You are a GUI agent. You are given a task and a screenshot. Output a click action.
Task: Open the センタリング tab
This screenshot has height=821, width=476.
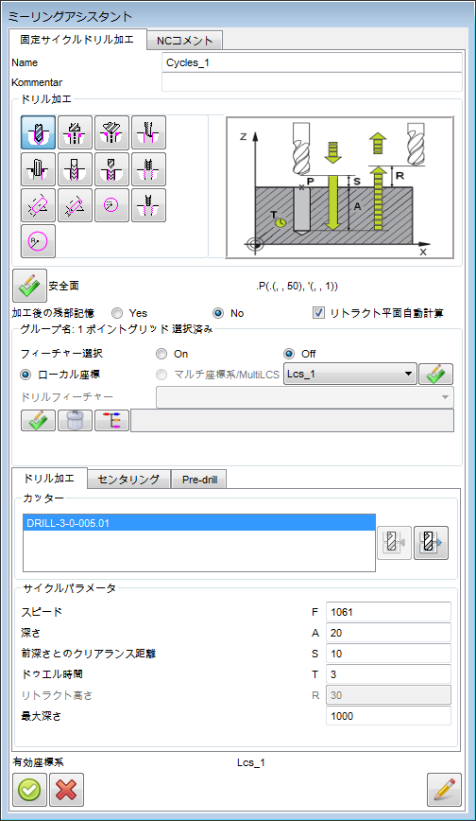pos(128,480)
